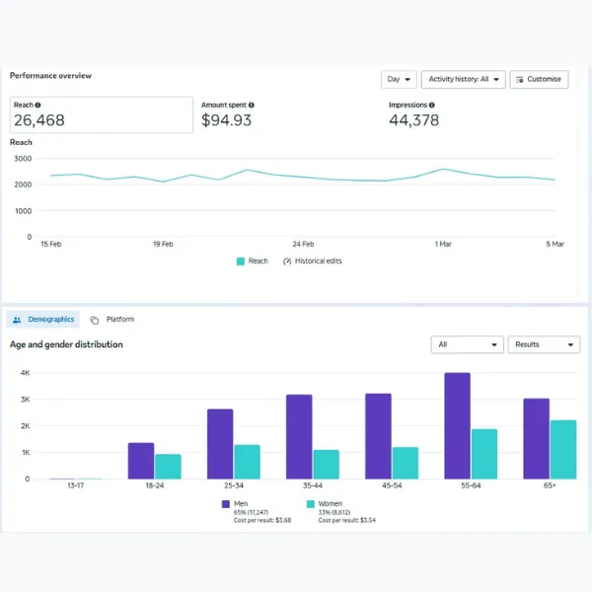
Task: Click the 55-64 age group label
Action: [471, 485]
